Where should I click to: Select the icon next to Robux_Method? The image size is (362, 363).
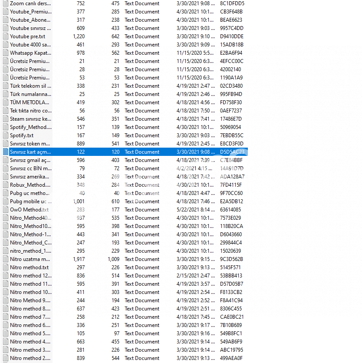click(6, 185)
